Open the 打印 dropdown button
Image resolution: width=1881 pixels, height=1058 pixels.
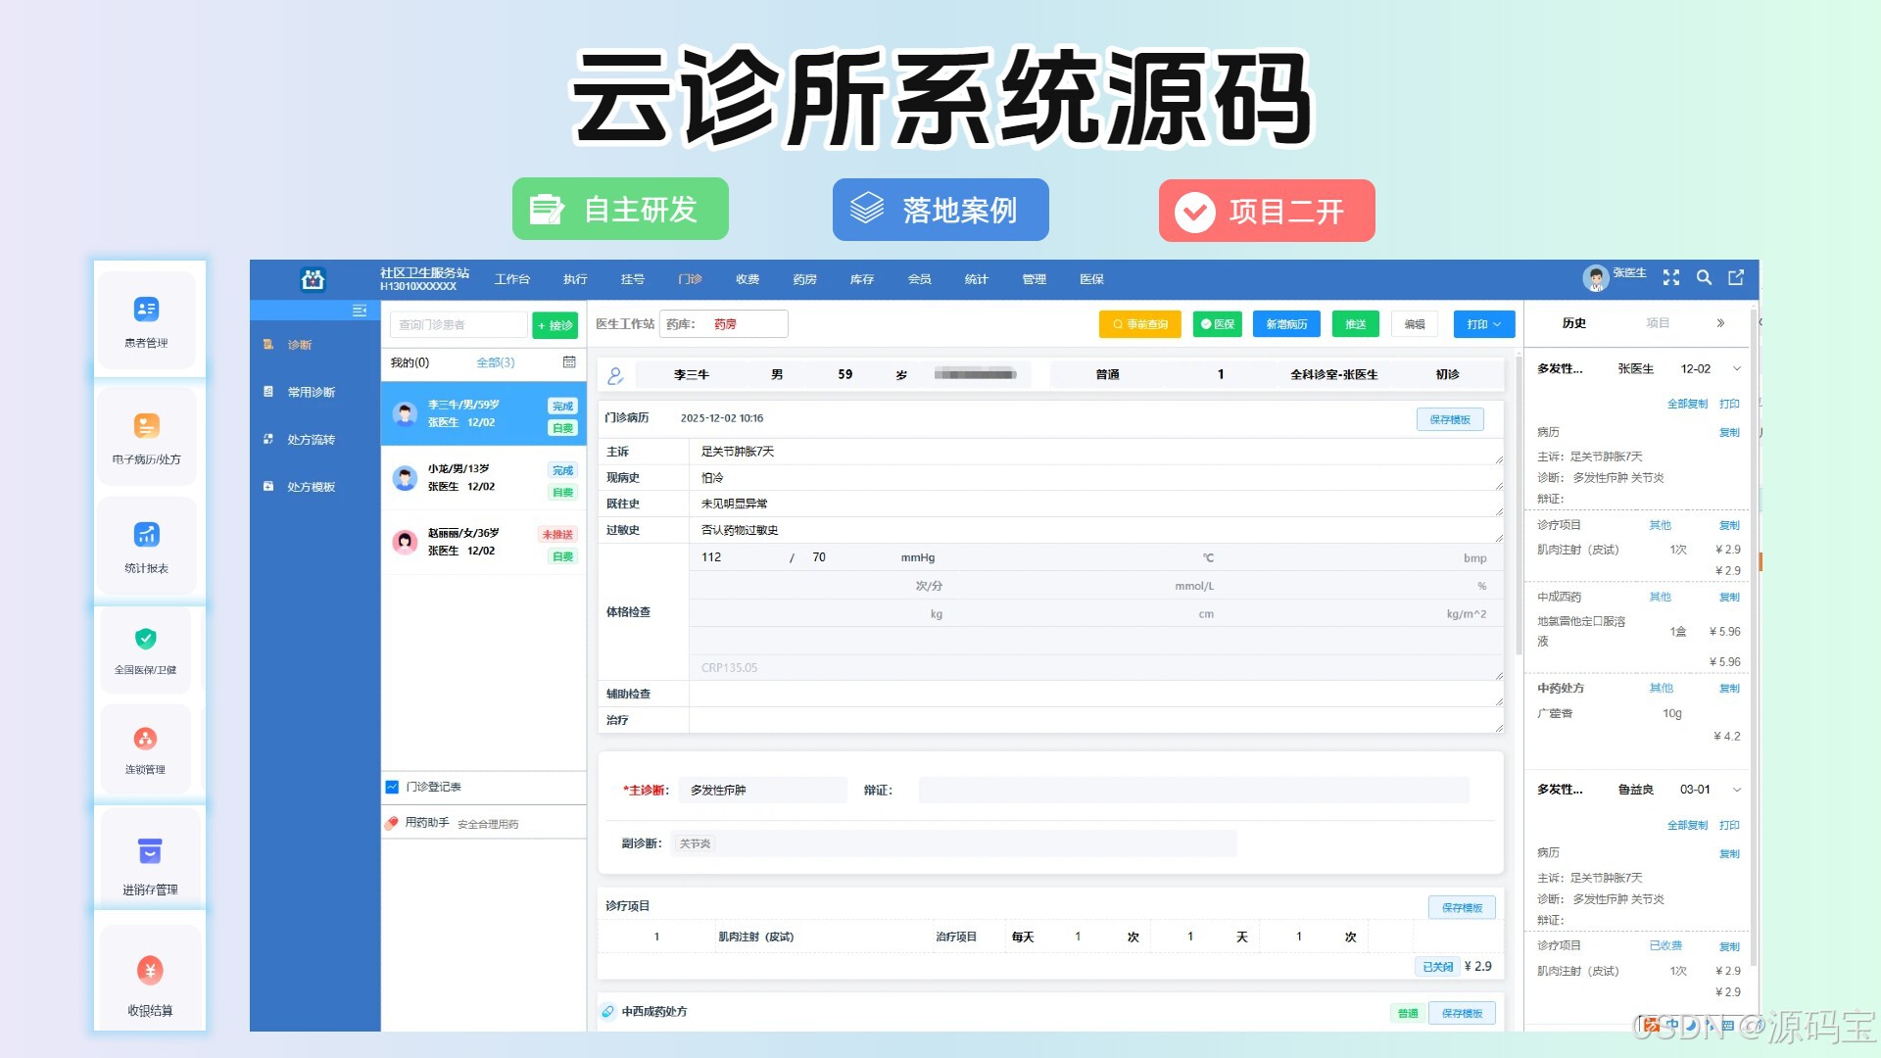pos(1483,324)
